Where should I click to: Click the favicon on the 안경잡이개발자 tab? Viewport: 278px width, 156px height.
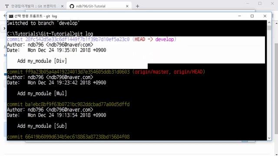click(7, 6)
